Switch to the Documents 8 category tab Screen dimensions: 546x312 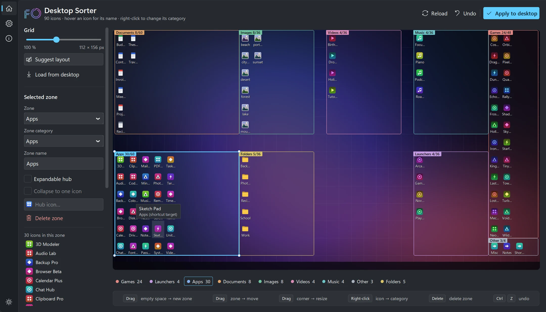[x=234, y=281]
